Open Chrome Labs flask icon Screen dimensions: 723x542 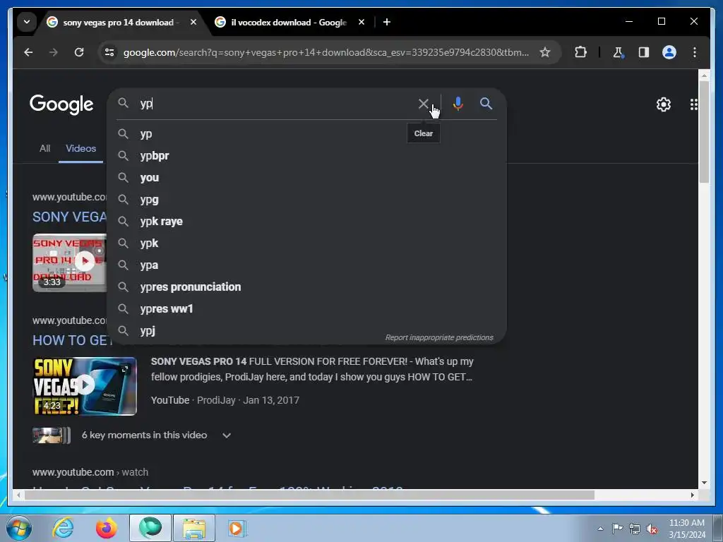(x=618, y=52)
